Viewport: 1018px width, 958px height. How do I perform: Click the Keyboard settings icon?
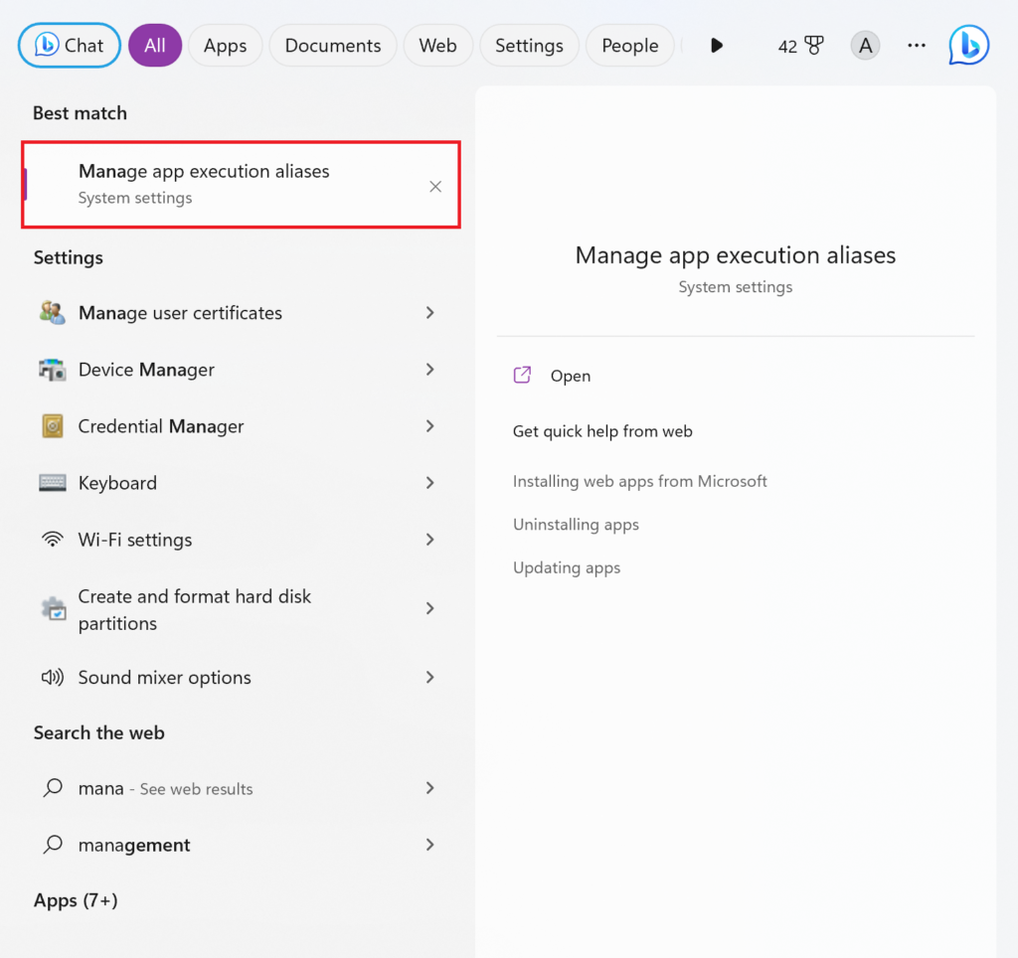[x=52, y=483]
